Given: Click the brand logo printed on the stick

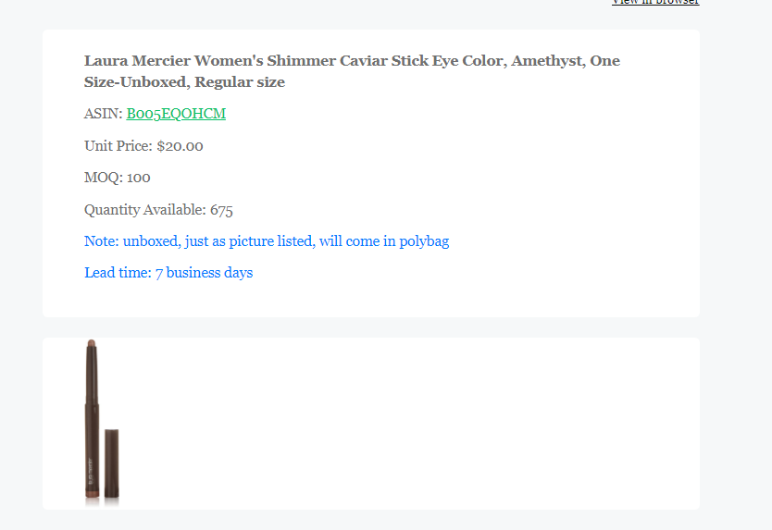Looking at the screenshot, I should (90, 471).
